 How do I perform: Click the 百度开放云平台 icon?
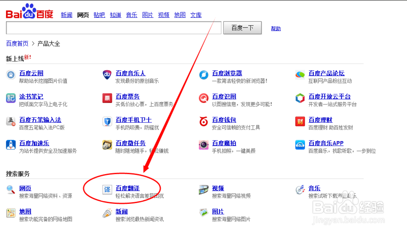pyautogui.click(x=300, y=98)
